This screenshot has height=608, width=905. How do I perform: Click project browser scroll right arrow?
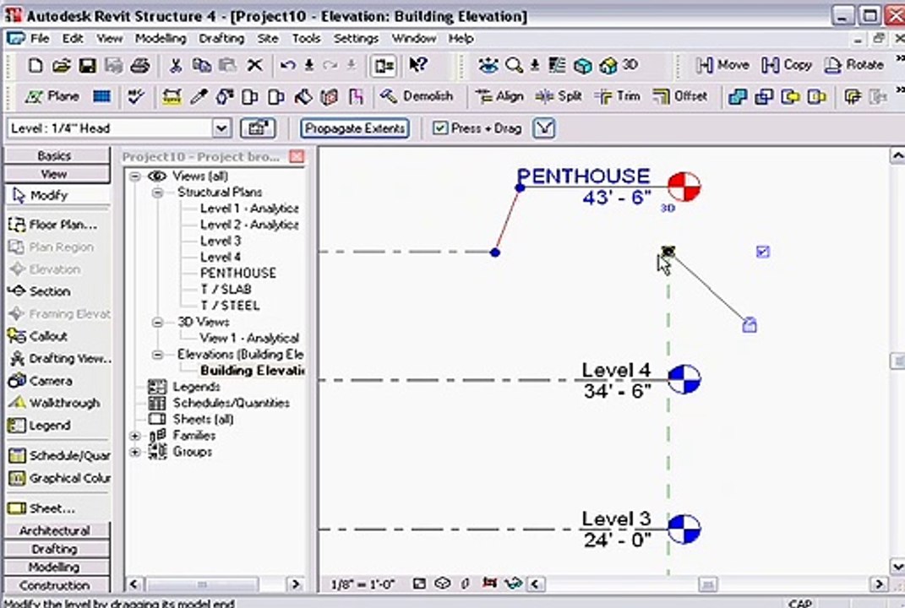coord(296,584)
